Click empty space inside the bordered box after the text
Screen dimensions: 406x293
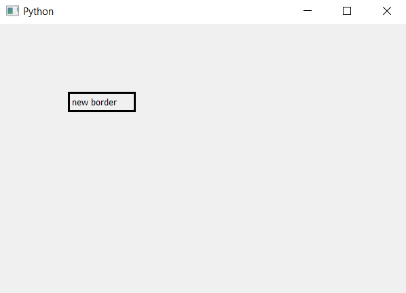[x=126, y=102]
